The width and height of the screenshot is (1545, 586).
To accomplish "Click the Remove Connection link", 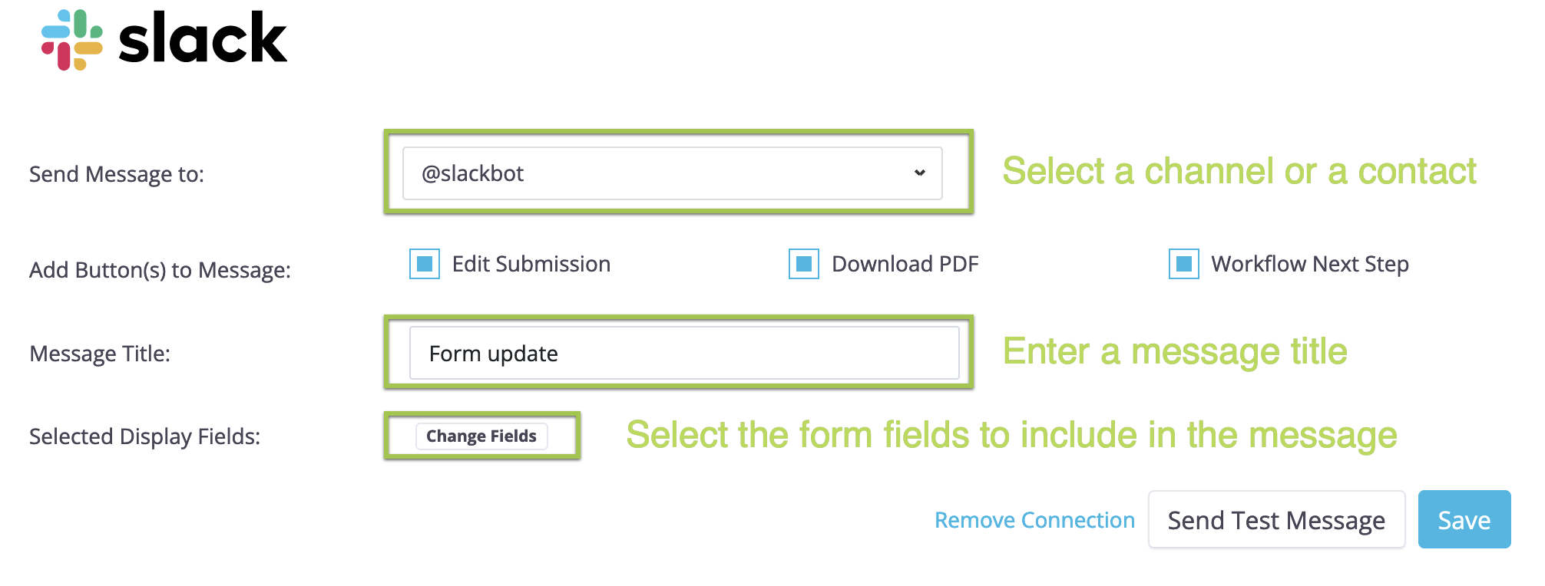I will coord(1034,520).
